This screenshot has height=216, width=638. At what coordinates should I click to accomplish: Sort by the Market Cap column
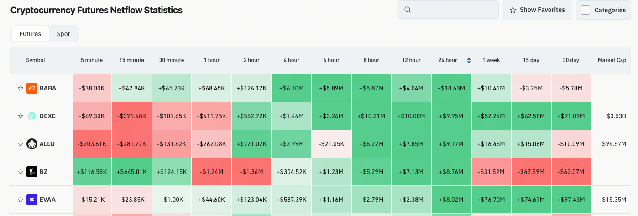click(612, 60)
